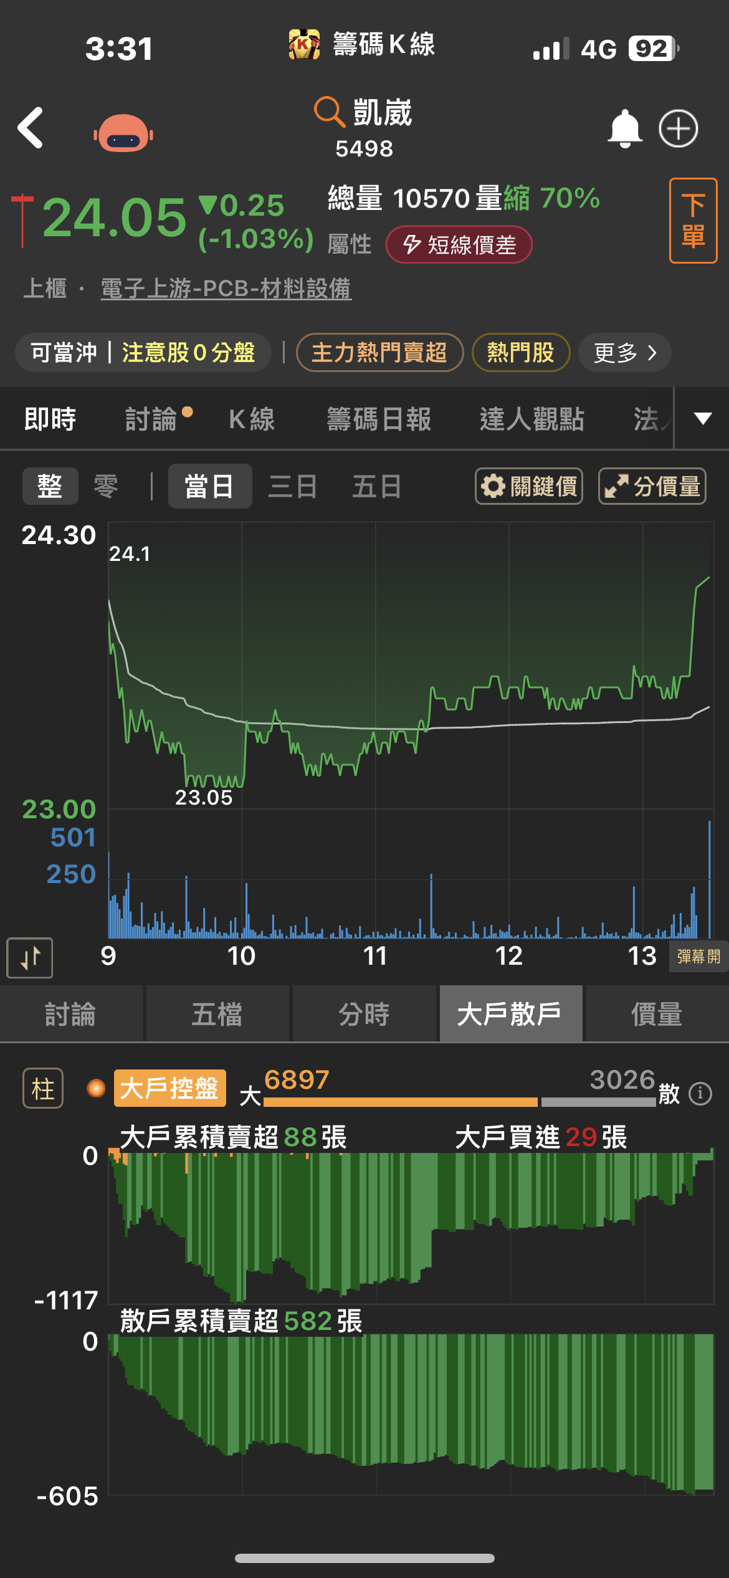Open the 短線價差 attribute tag

[x=459, y=244]
